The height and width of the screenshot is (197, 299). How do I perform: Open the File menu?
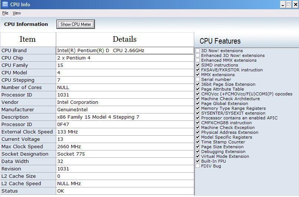click(5, 13)
